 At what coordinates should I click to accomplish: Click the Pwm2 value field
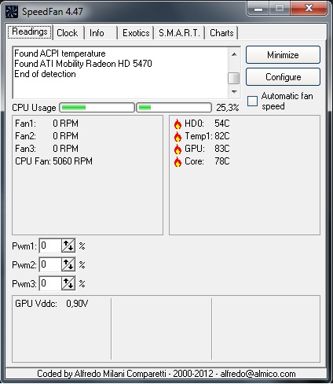(x=50, y=264)
